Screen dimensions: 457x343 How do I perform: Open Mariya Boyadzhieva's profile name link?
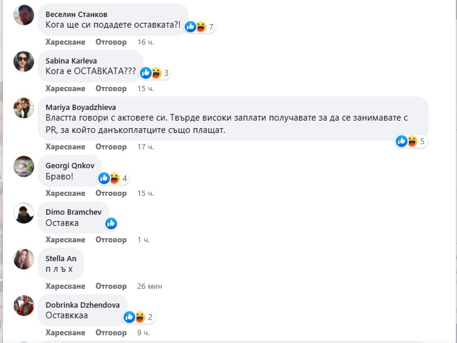click(x=81, y=107)
